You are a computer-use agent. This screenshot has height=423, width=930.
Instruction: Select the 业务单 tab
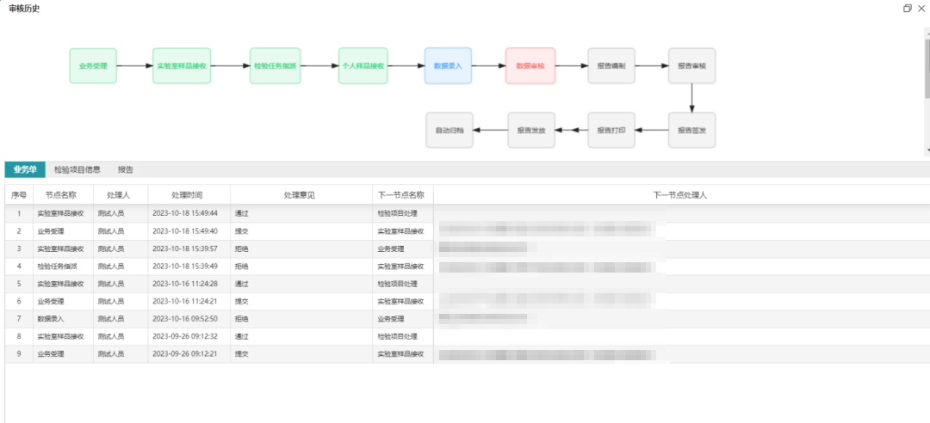tap(25, 169)
